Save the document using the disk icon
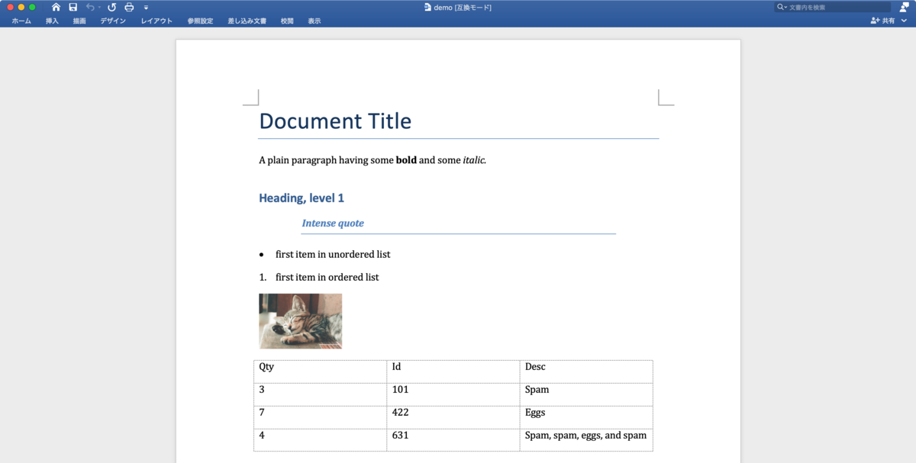916x463 pixels. tap(73, 6)
